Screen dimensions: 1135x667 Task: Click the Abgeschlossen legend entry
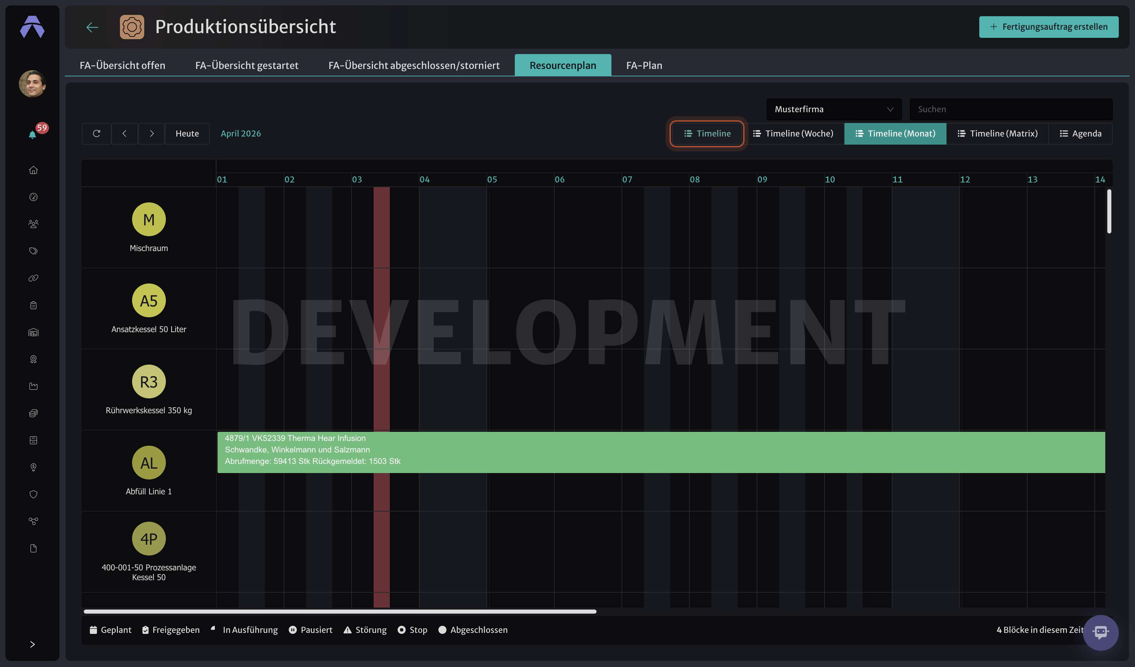pyautogui.click(x=473, y=630)
